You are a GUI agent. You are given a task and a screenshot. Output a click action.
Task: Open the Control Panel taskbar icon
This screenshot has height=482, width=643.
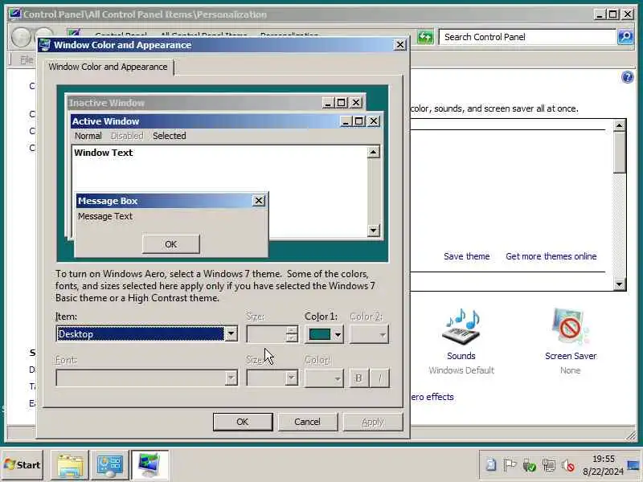(x=109, y=465)
